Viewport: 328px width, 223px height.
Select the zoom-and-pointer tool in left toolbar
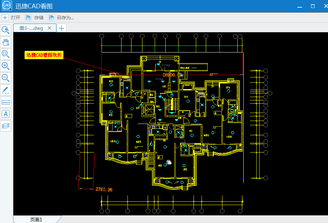(6, 30)
